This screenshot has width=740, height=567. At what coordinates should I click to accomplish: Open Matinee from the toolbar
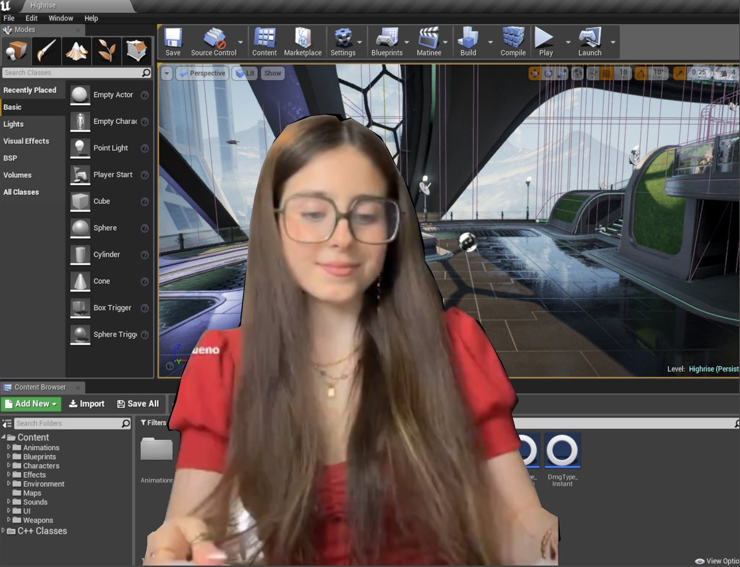tap(429, 42)
